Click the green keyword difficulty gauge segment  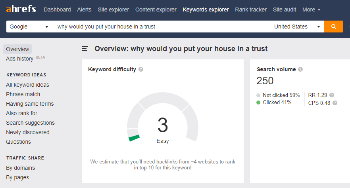coord(134,138)
